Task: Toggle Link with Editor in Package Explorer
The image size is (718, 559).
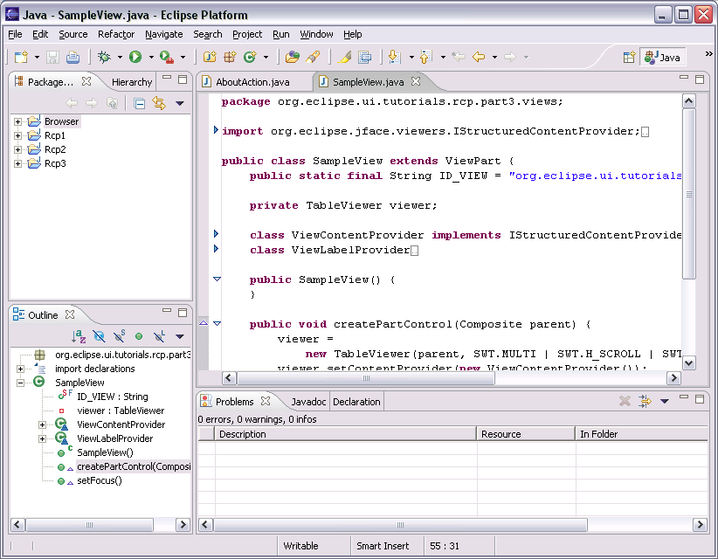Action: tap(159, 104)
